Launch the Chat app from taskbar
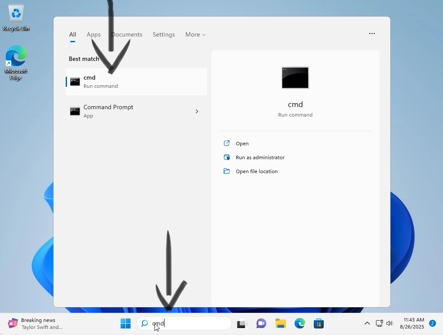443x335 pixels. [261, 324]
